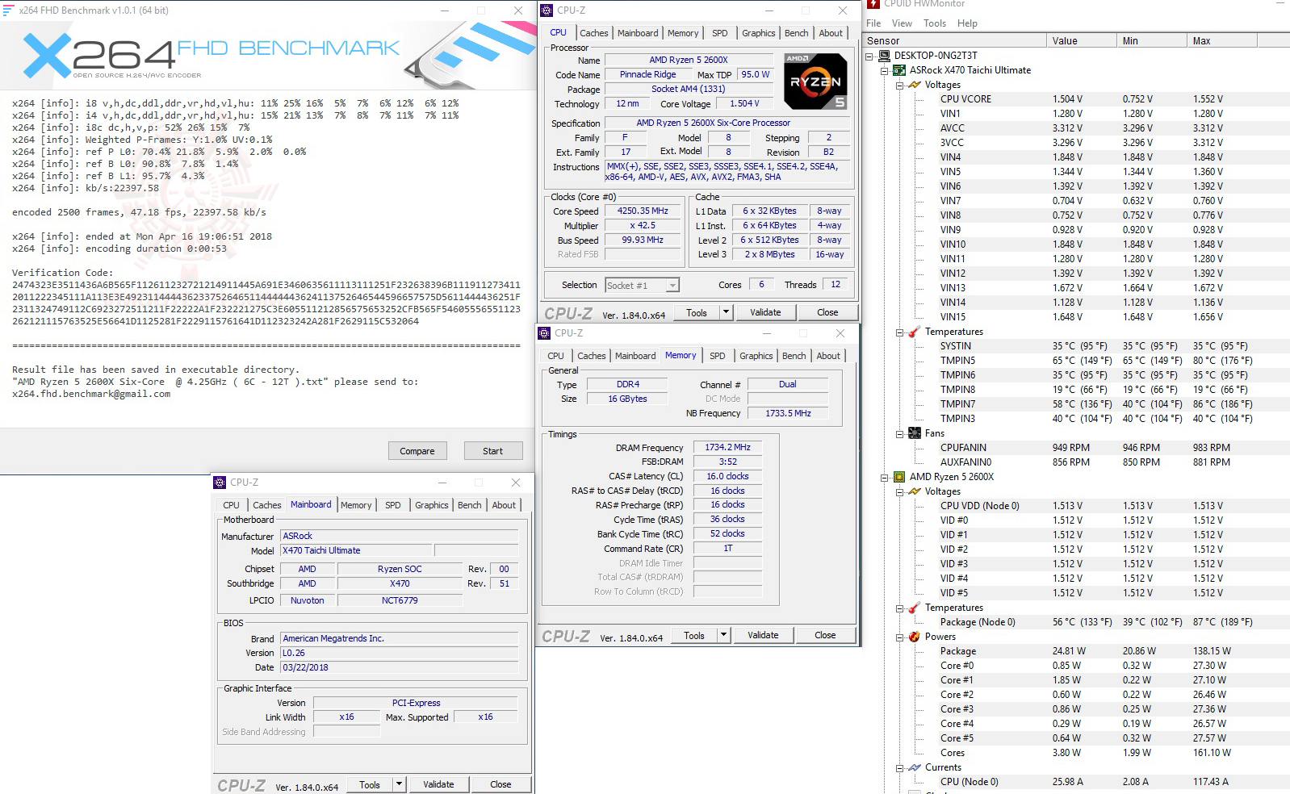Click the title bar icon of the CPU-Z memory timings window
The image size is (1290, 794).
[544, 333]
